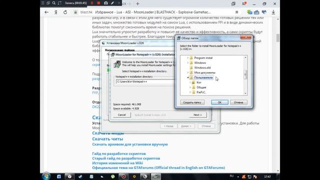Bookmark the page with the bookmark icon

[x=236, y=12]
